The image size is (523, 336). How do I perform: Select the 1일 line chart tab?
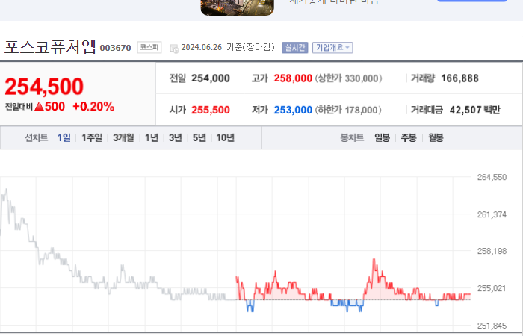click(x=64, y=137)
